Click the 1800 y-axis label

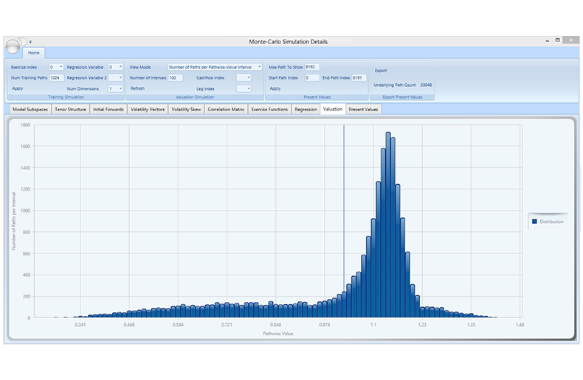tap(25, 125)
